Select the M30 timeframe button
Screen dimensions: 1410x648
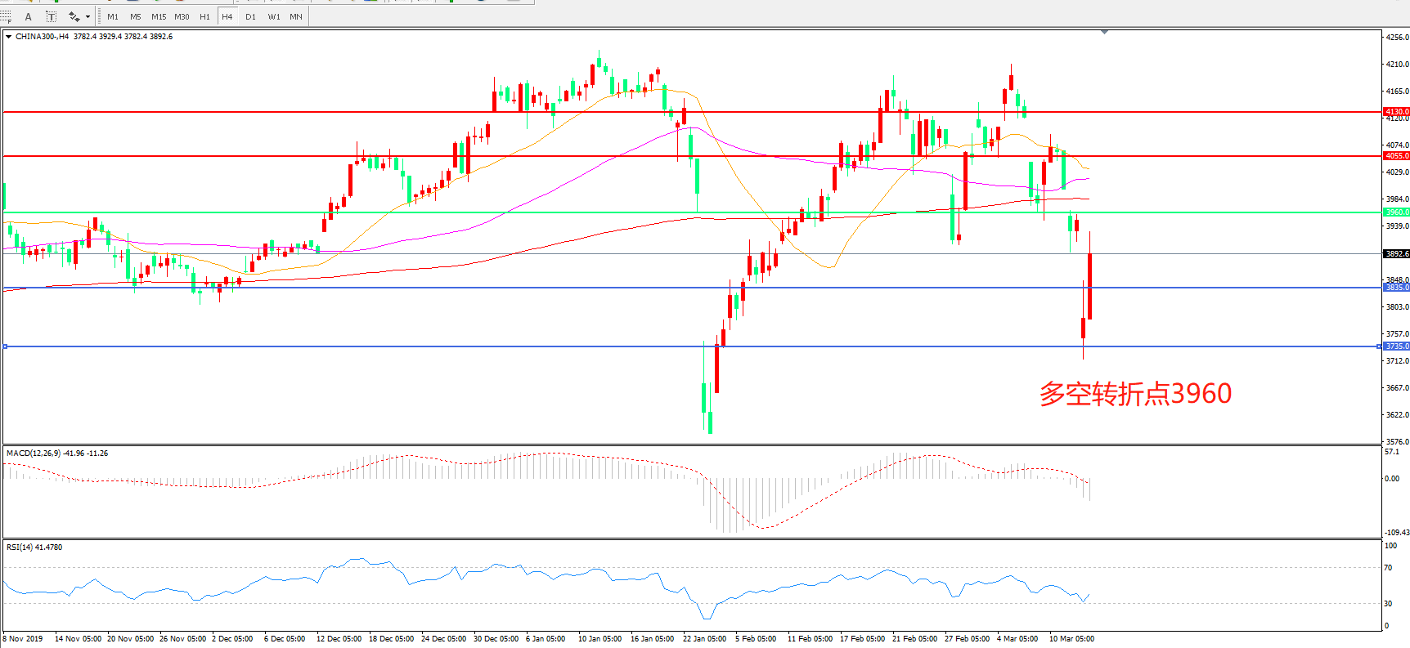(x=182, y=16)
